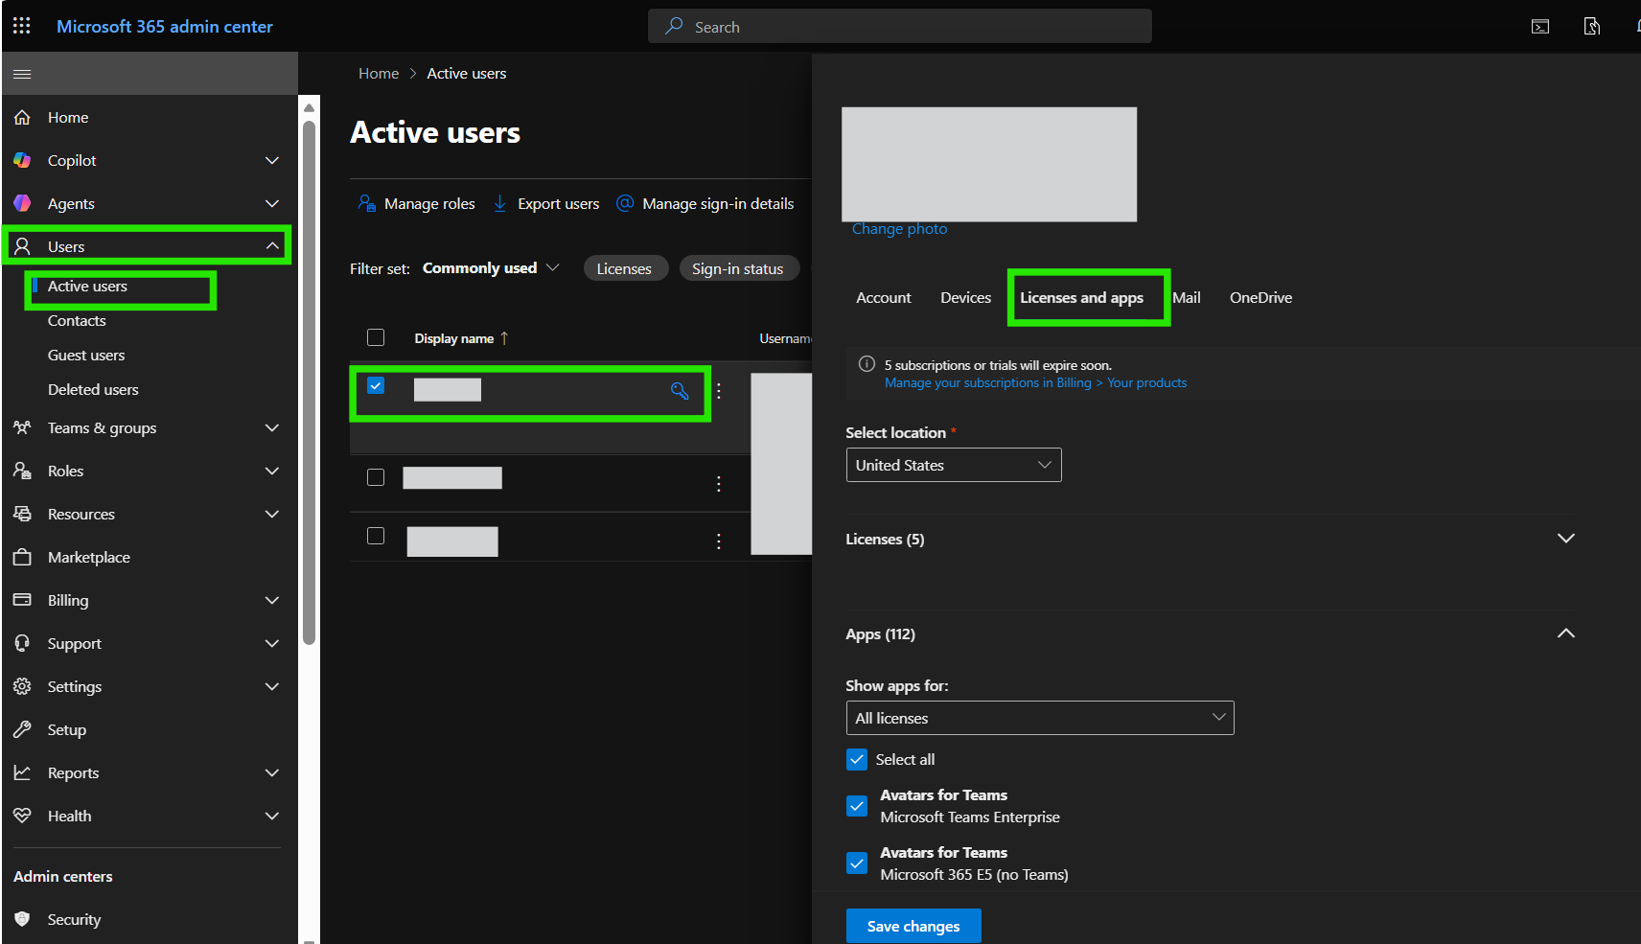Screen dimensions: 1641x944
Task: Click the Save changes button
Action: tap(913, 926)
